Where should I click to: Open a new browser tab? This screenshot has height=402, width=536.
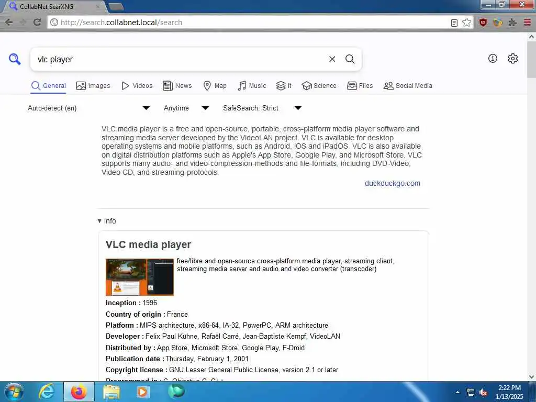(x=116, y=7)
